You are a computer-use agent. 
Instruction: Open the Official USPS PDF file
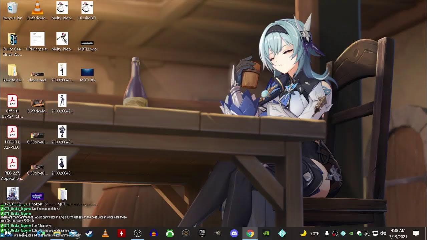coord(12,107)
